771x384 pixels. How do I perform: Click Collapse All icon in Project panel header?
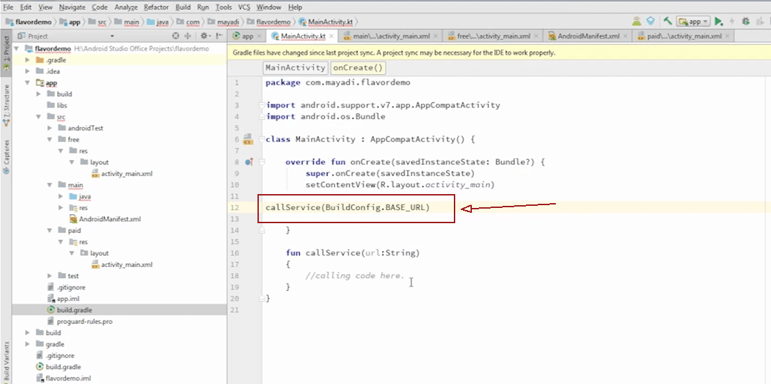click(187, 36)
